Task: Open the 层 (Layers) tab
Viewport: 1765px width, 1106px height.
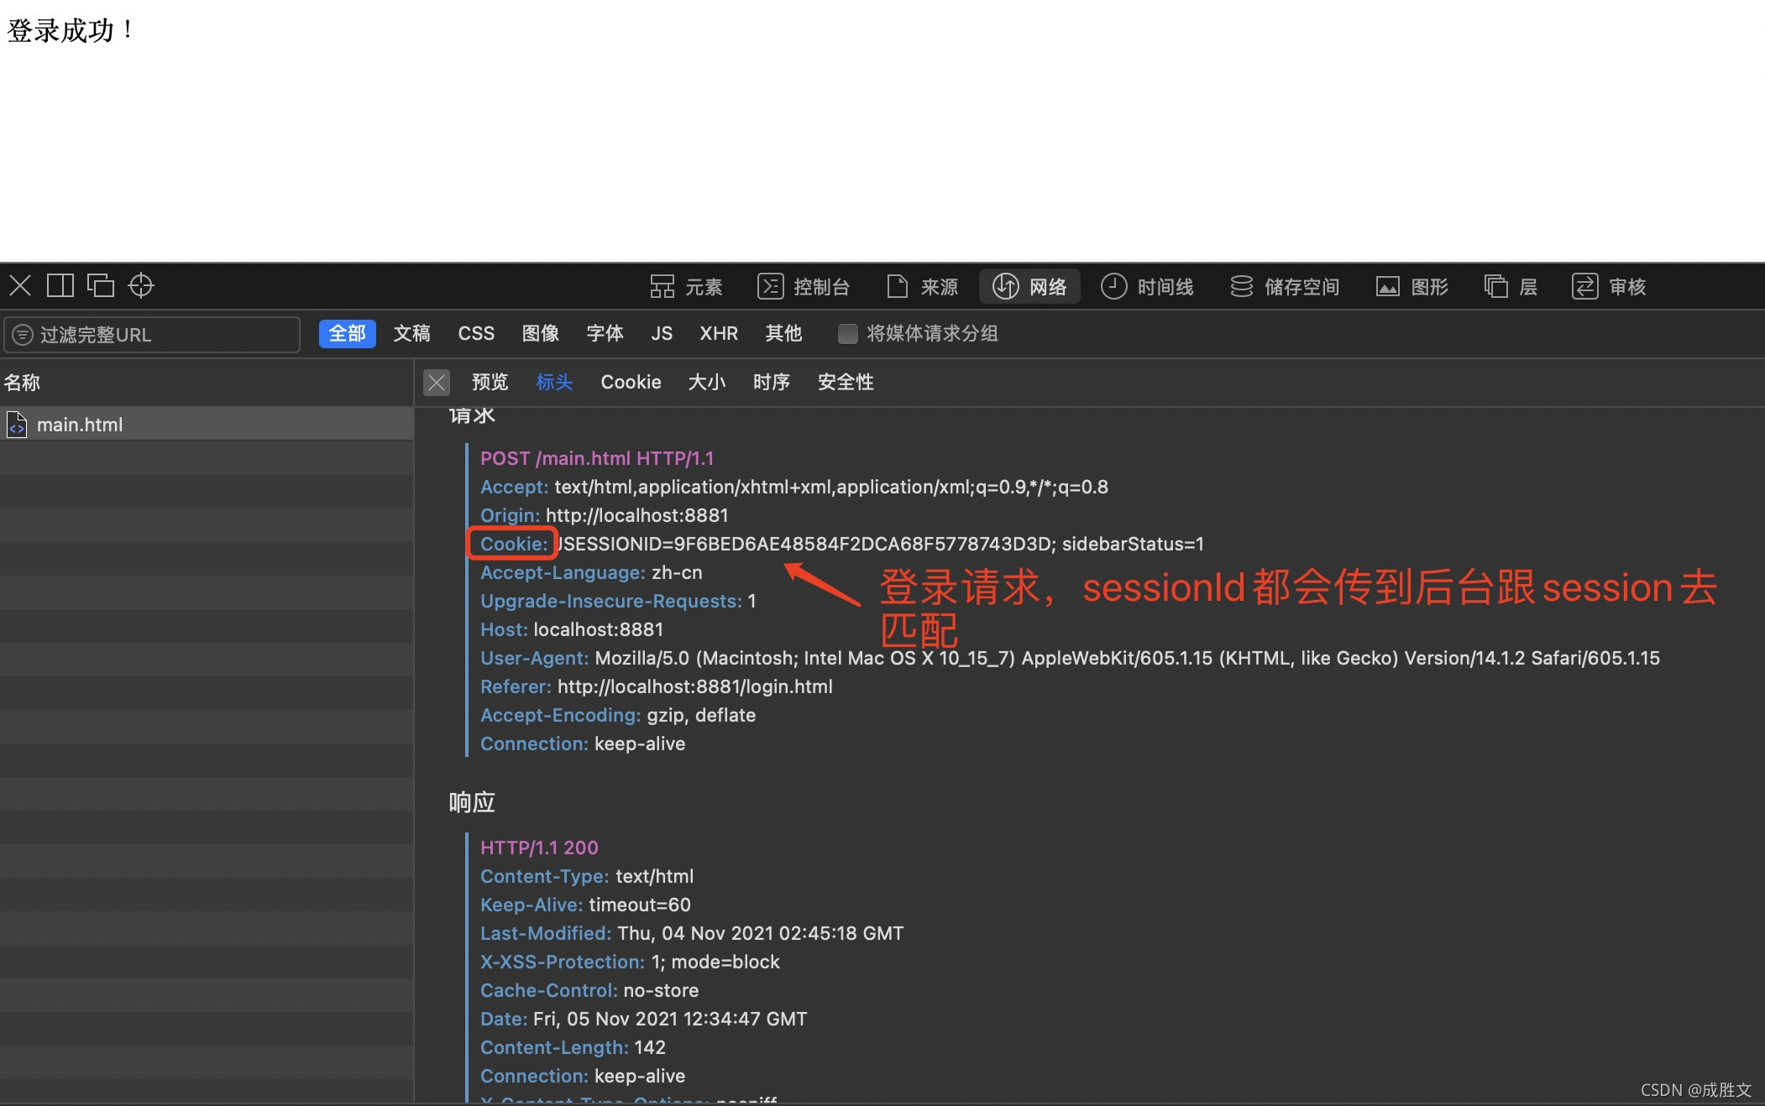Action: point(1511,287)
